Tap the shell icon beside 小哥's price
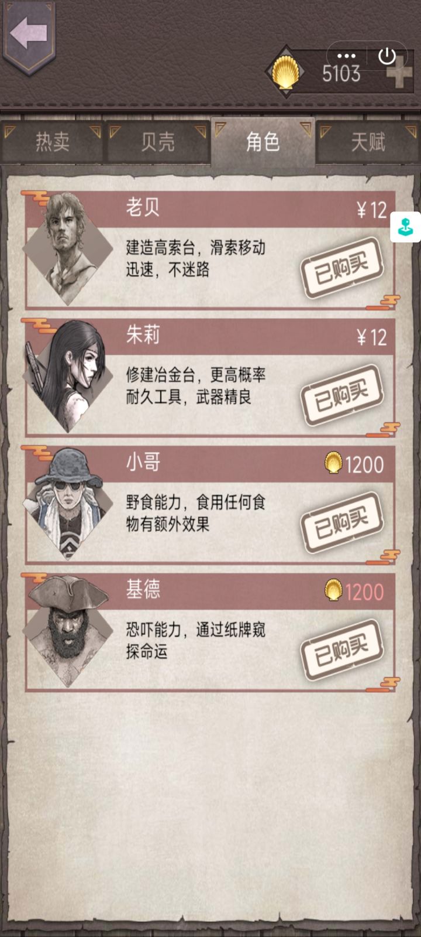The height and width of the screenshot is (937, 421). click(x=333, y=464)
